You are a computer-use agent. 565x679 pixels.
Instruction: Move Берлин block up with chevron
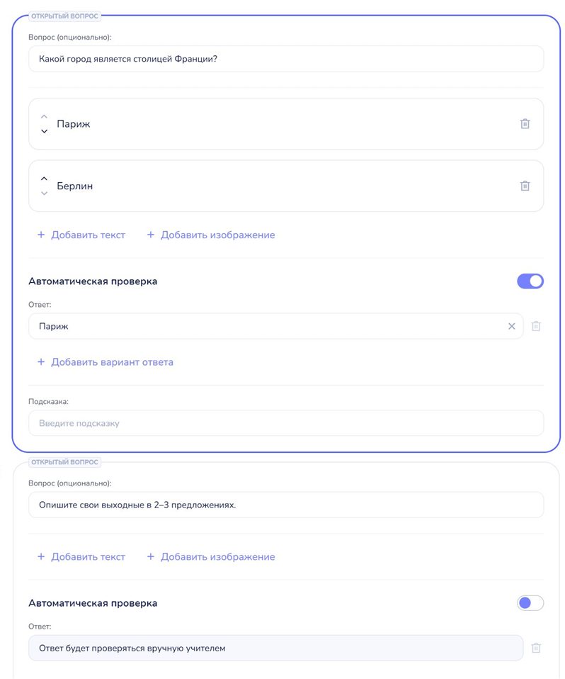(44, 179)
